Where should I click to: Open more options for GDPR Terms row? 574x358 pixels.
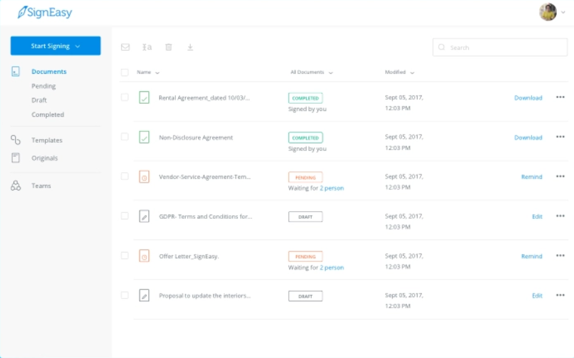[560, 216]
